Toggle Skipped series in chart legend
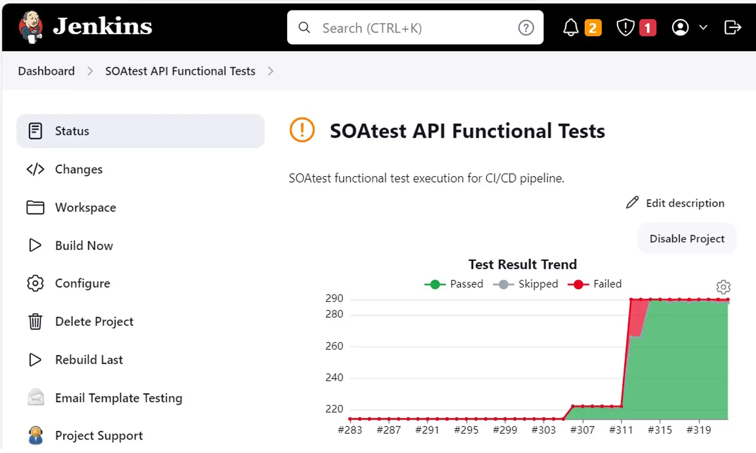 (x=525, y=284)
